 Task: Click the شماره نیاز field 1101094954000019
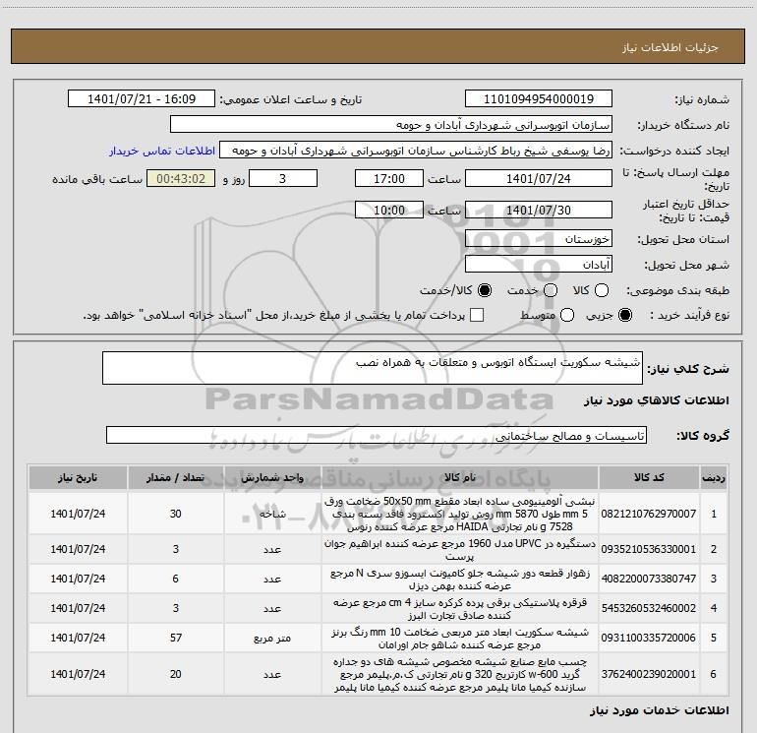[x=539, y=99]
